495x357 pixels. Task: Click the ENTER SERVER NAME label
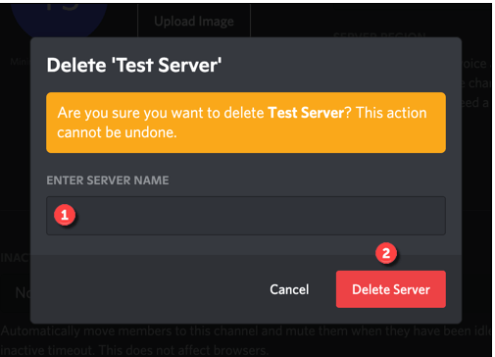coord(108,180)
